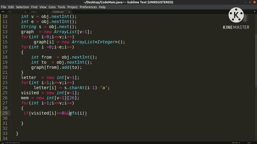
Task: Click '[26]' on line 26
Action: pyautogui.click(x=72, y=98)
